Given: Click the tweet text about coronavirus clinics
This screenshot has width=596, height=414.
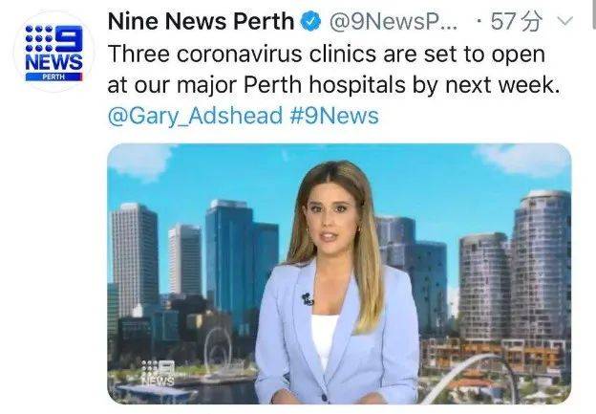Looking at the screenshot, I should click(x=334, y=70).
